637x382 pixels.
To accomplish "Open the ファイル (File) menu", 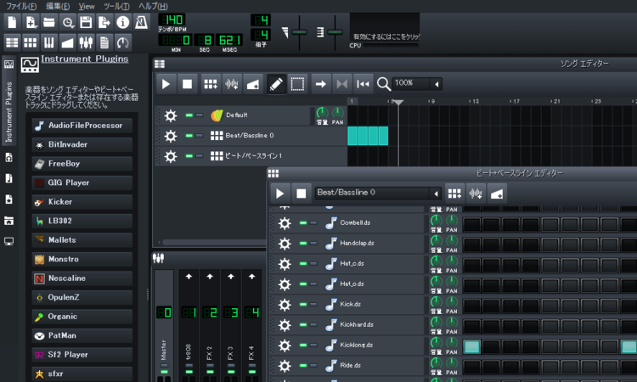I will click(x=21, y=6).
